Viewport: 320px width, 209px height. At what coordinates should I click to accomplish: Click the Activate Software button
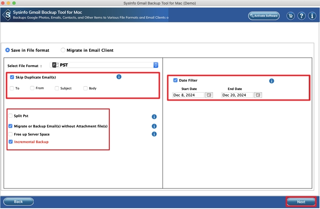pos(263,16)
